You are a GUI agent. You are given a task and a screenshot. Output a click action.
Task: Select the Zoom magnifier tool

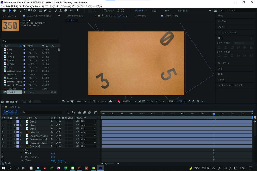19,10
